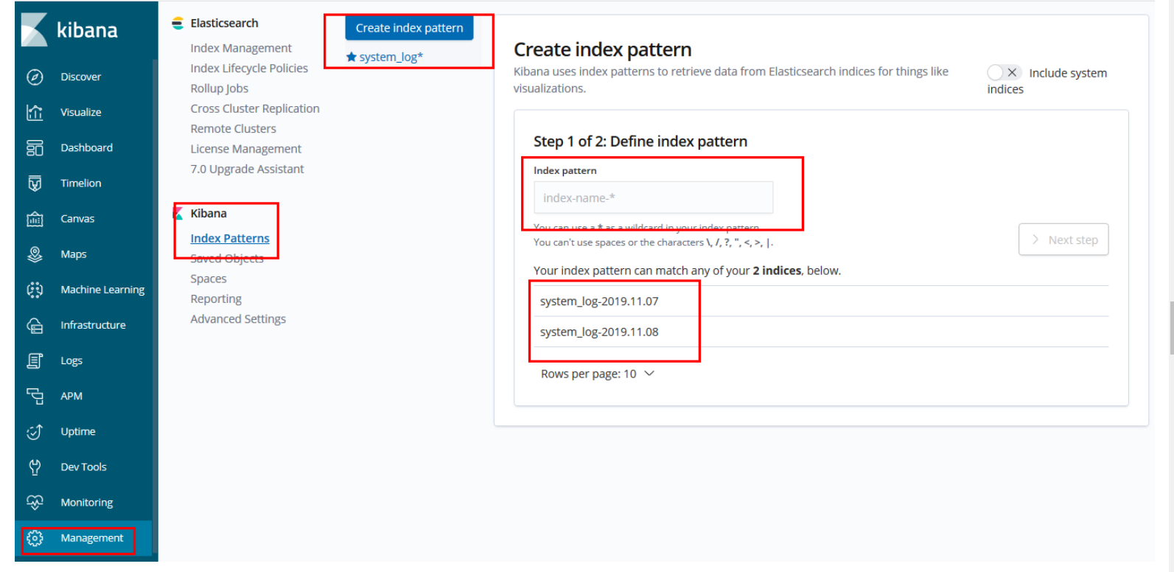Viewport: 1174px width, 572px height.
Task: Open Index Lifecycle Policies link
Action: pos(249,68)
